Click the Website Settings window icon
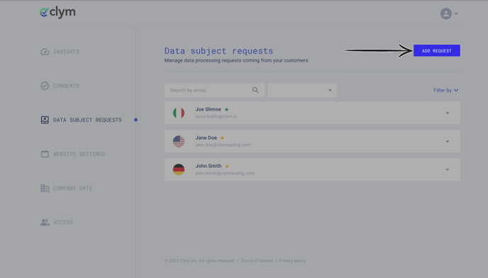Screen dimensions: 488x278 [45, 154]
